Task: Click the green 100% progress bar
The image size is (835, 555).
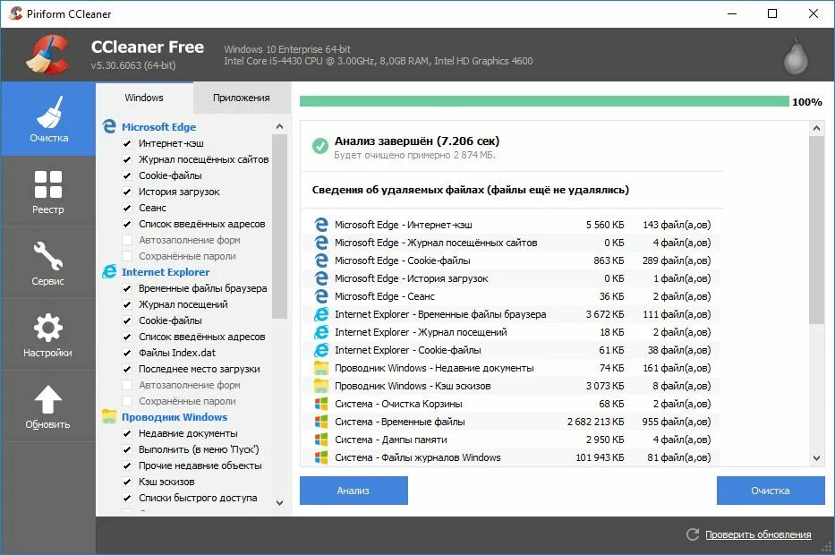Action: (544, 101)
